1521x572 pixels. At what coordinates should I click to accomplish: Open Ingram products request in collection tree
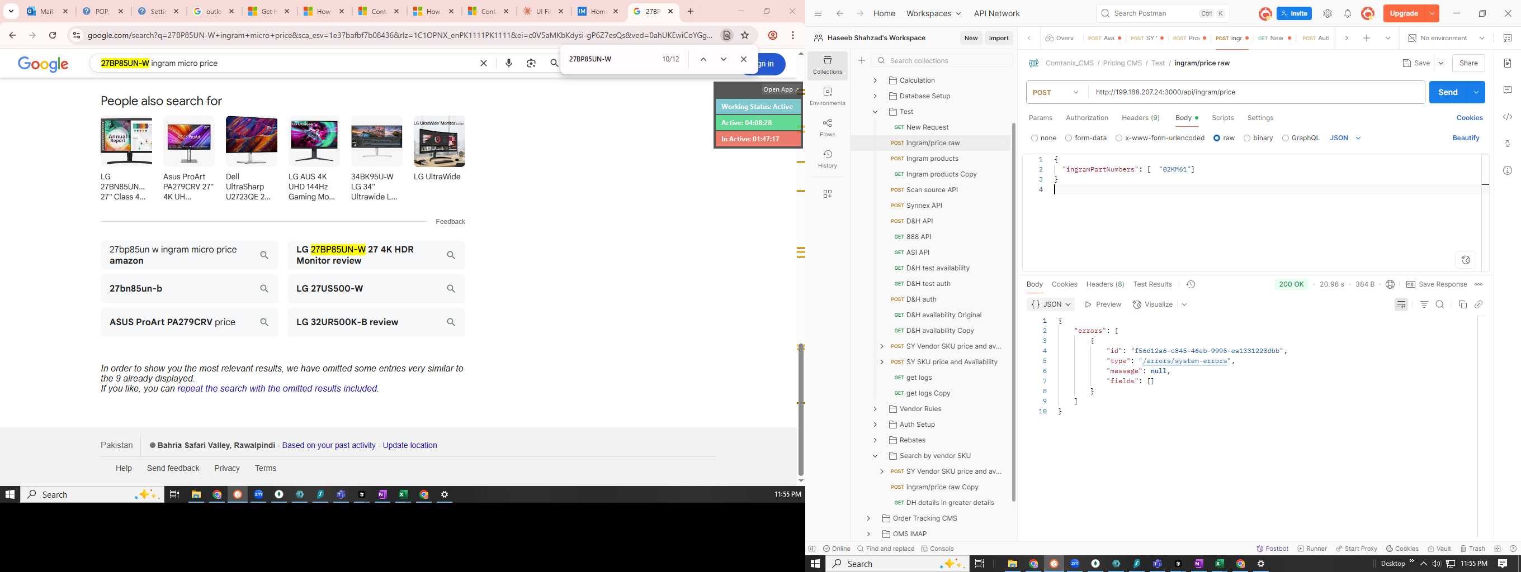pos(931,159)
